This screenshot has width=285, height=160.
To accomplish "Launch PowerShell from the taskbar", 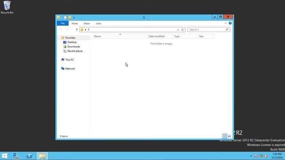I will click(29, 156).
